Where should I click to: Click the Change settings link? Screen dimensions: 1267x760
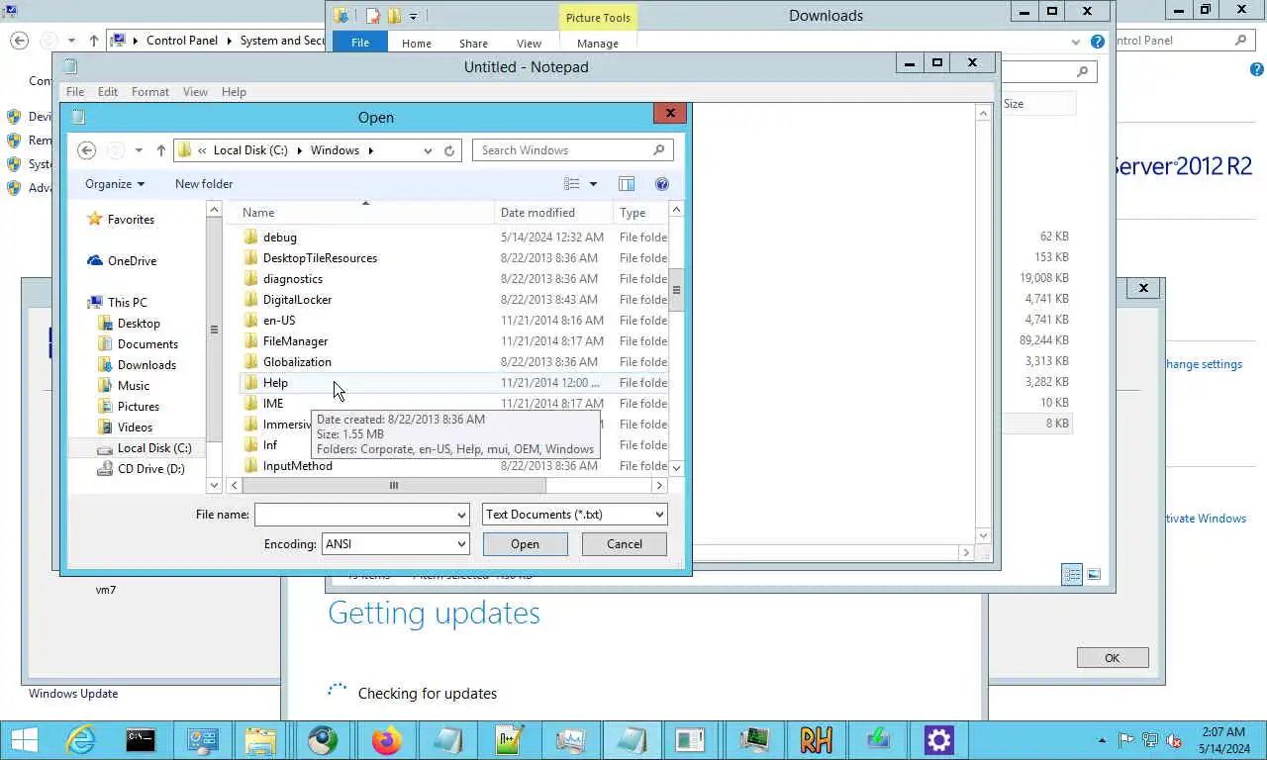[x=1204, y=364]
